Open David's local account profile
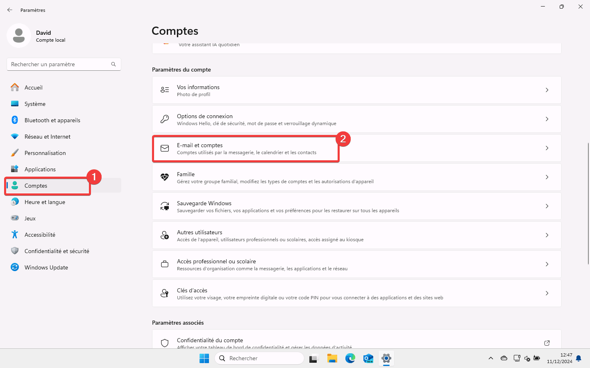590x368 pixels. tap(37, 36)
